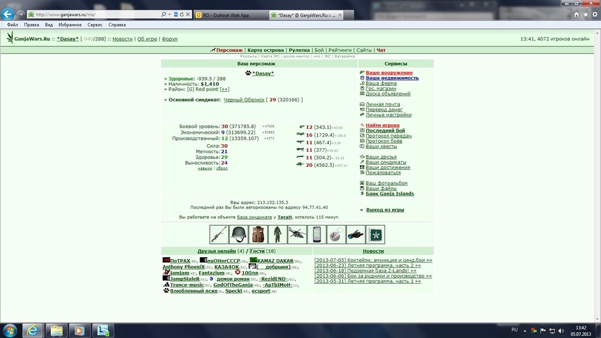Open Ваши достижения link

(x=388, y=167)
